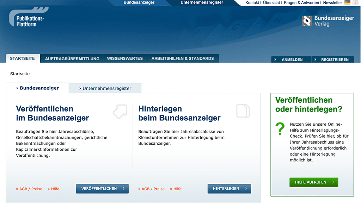This screenshot has height=205, width=361.
Task: Select the Startseite navigation tab
Action: click(x=23, y=59)
